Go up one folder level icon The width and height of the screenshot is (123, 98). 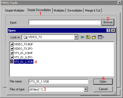click(88, 37)
